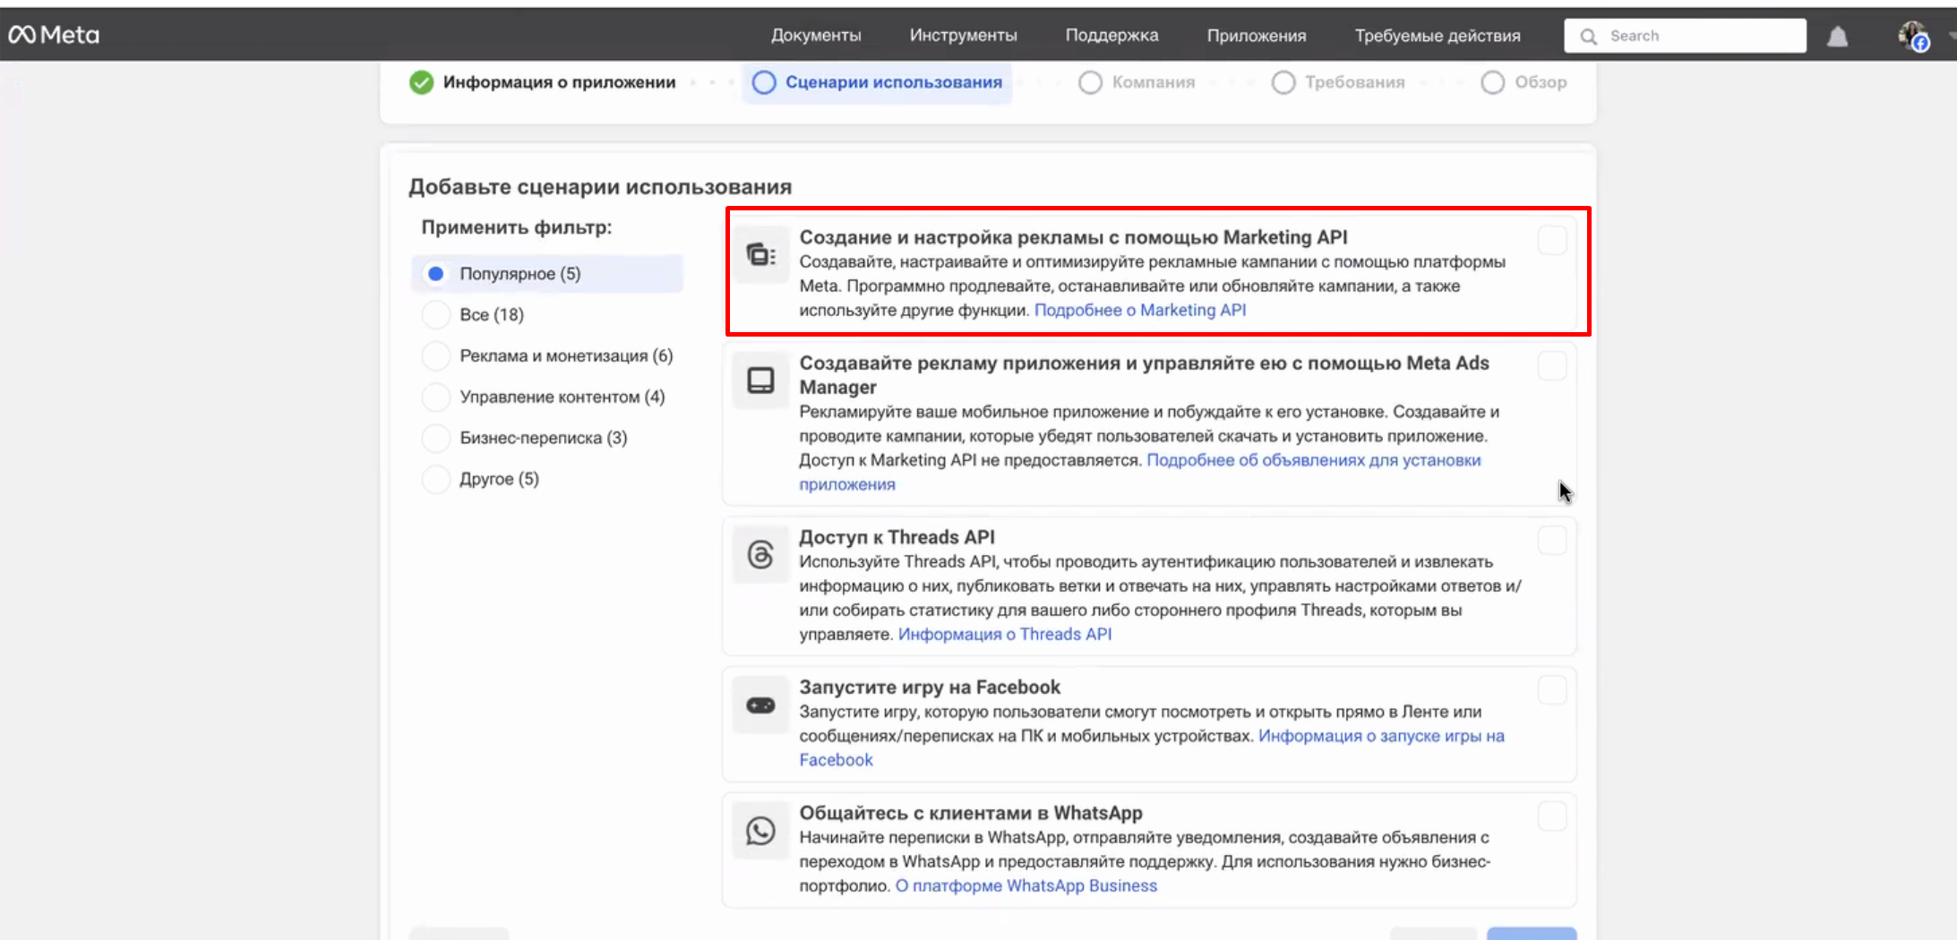Go to 'Информация о приложении' step

click(x=558, y=82)
